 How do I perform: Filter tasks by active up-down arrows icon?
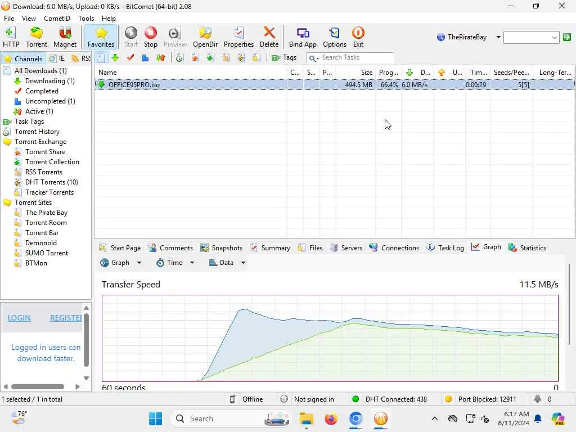[x=160, y=58]
